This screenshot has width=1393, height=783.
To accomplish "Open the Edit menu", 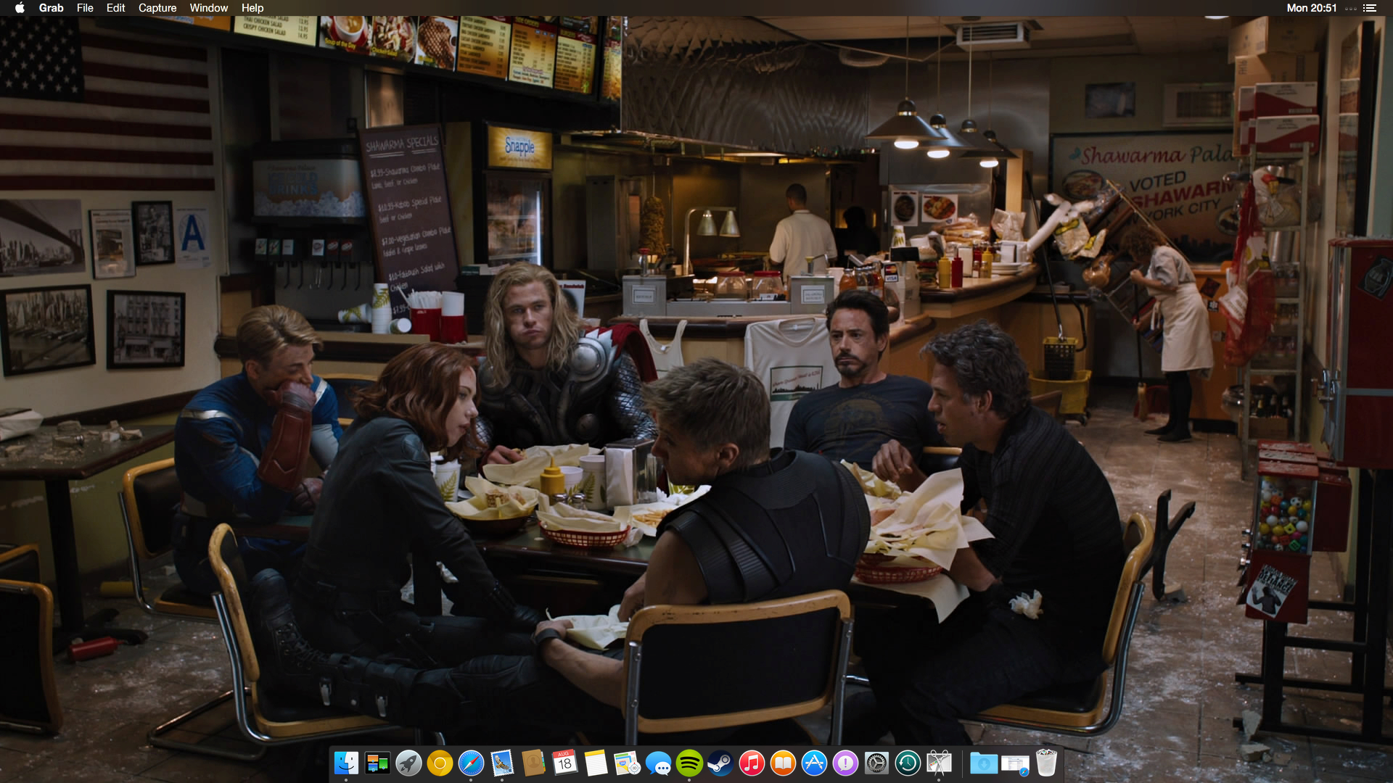I will tap(115, 8).
